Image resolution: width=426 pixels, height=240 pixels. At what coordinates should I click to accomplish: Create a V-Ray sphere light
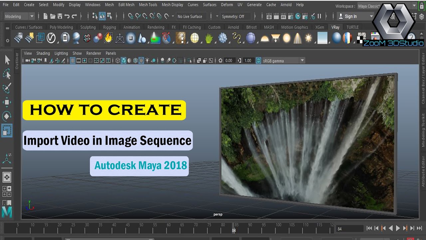click(x=286, y=38)
